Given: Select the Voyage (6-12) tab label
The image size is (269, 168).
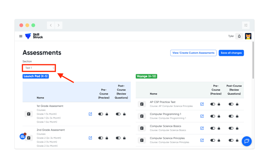Looking at the screenshot, I should [x=147, y=76].
